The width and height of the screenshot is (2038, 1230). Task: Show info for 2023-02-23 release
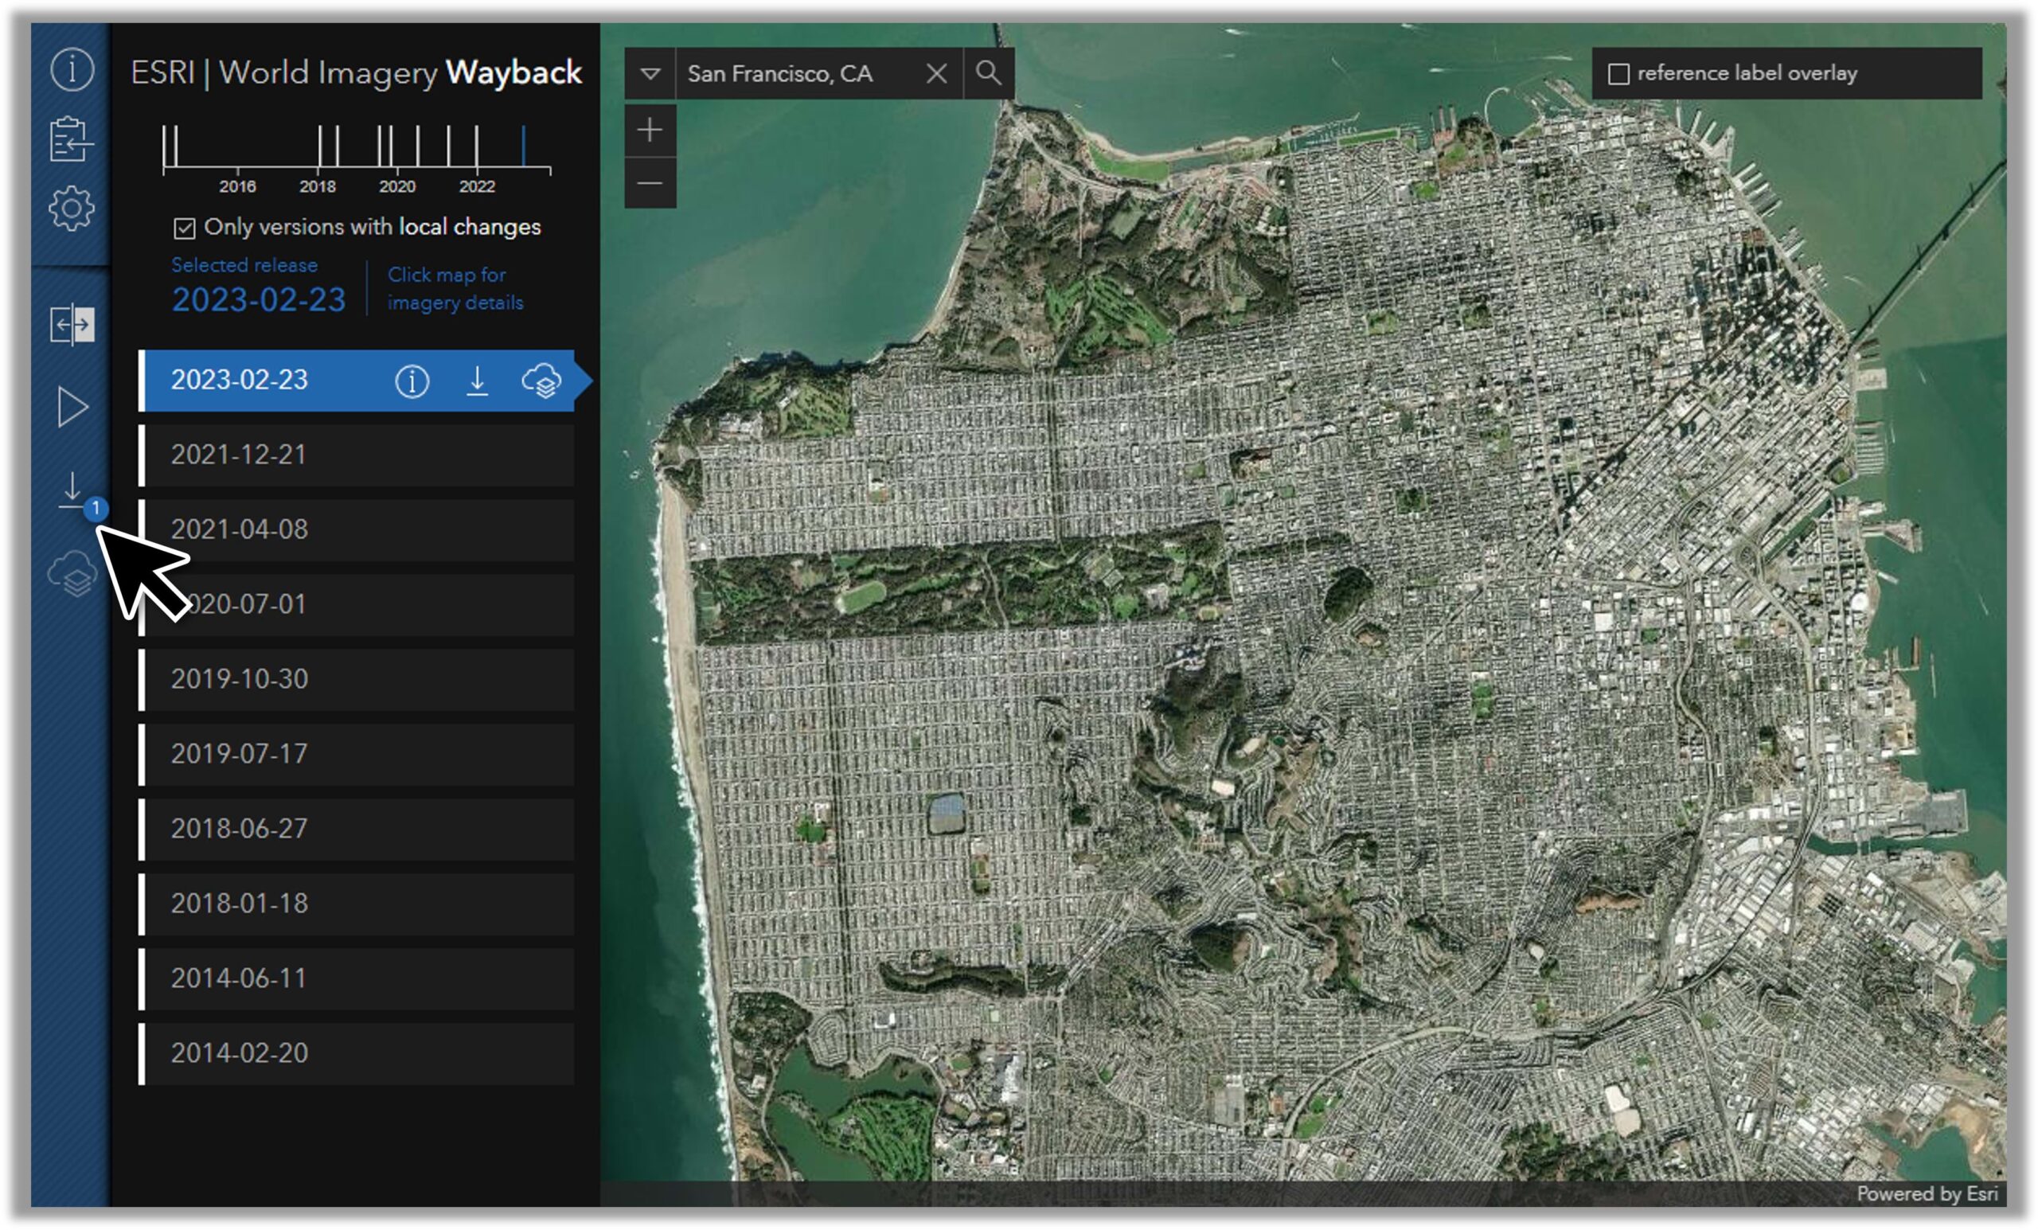point(411,381)
